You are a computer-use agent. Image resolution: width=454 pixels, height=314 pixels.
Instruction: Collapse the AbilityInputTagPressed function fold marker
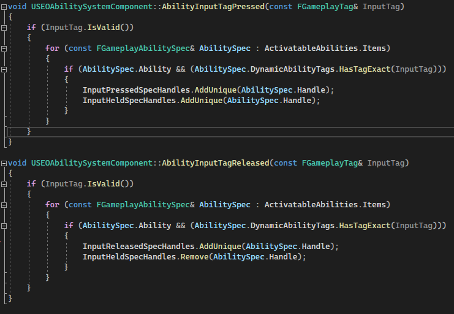click(4, 7)
